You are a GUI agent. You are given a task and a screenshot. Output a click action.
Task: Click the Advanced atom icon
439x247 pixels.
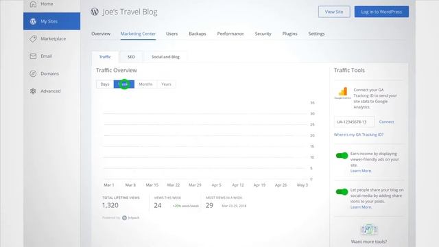point(33,91)
